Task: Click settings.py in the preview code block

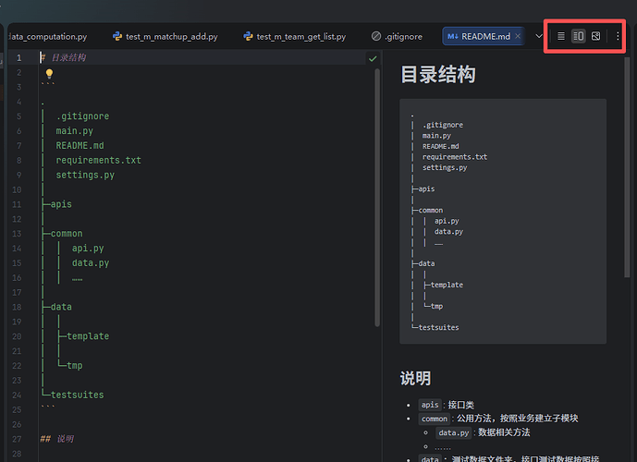Action: pyautogui.click(x=445, y=167)
